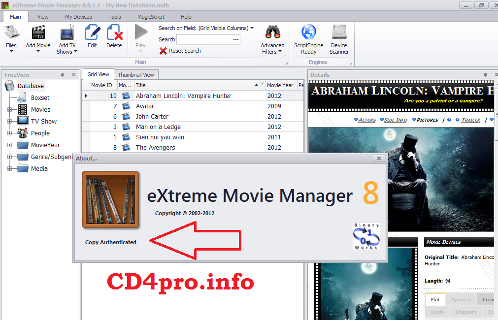Click the Delete icon in ribbon
Viewport: 498px width, 320px height.
(x=114, y=32)
